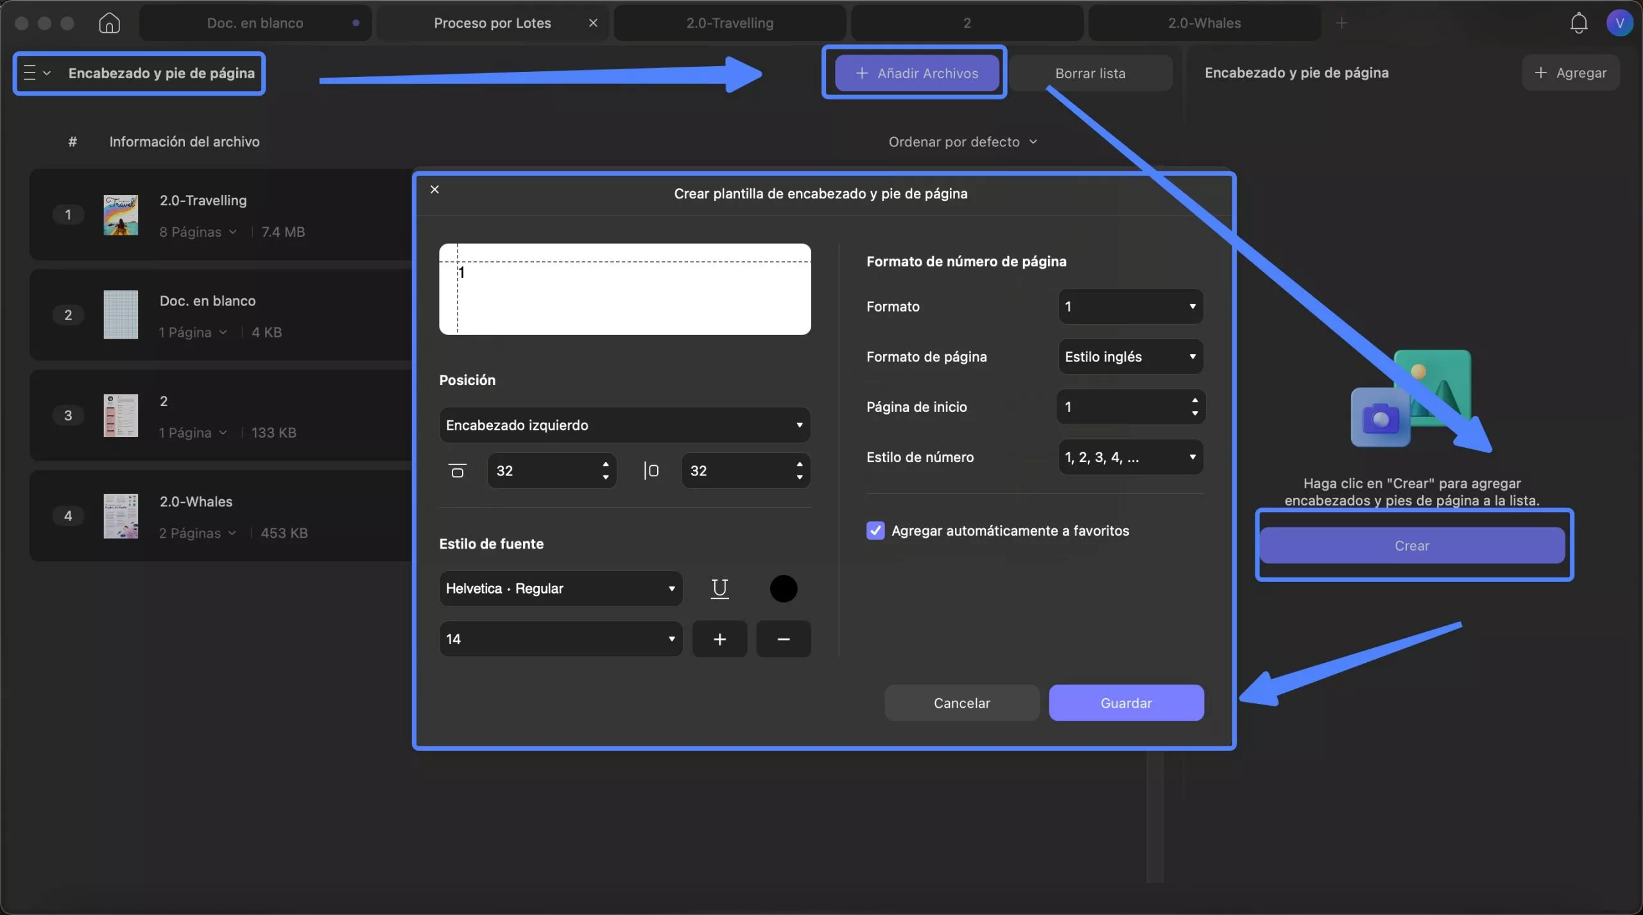Open the Estilo inglés page format dropdown
The height and width of the screenshot is (915, 1643).
[x=1130, y=357]
